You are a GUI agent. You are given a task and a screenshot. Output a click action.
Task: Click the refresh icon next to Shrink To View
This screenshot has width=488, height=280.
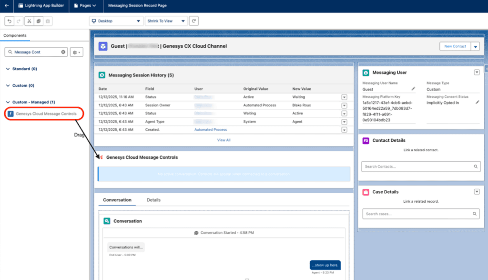(194, 21)
